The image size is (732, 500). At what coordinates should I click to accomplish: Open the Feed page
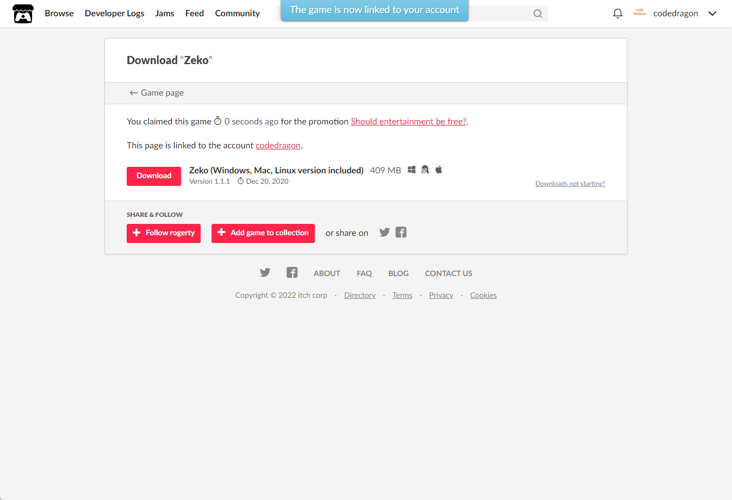[x=195, y=14]
